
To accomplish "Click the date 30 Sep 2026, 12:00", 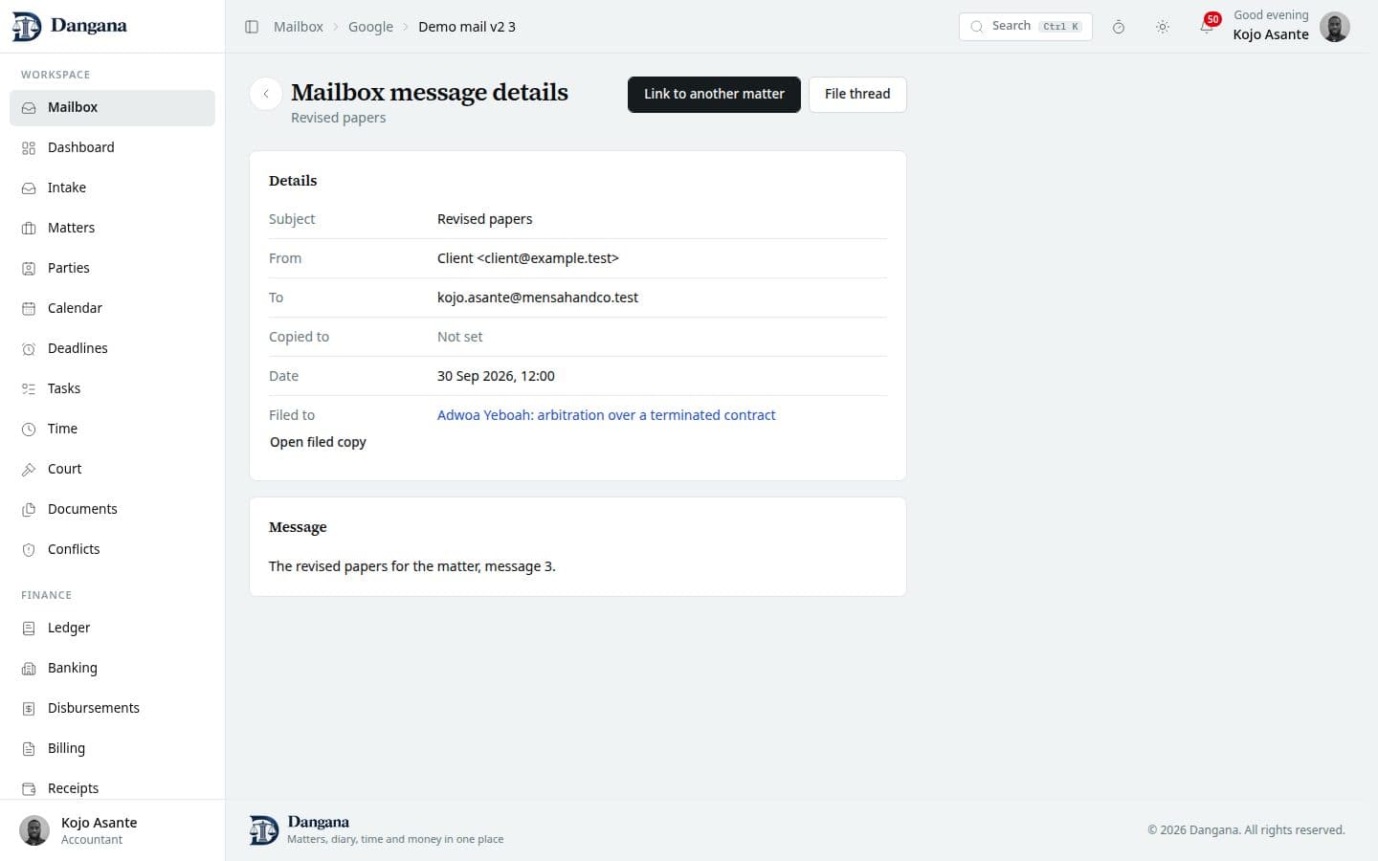I will point(496,376).
